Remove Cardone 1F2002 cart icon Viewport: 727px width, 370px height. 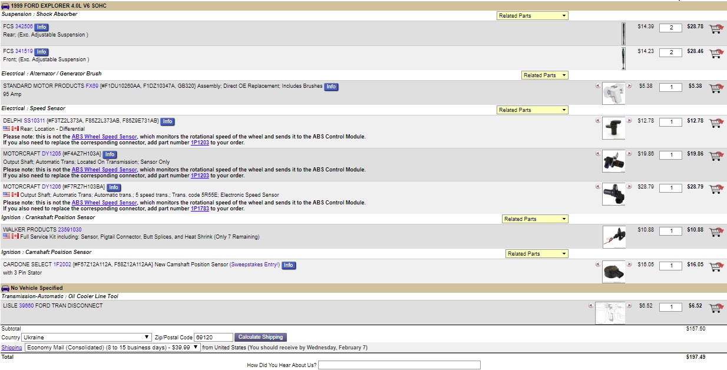716,266
